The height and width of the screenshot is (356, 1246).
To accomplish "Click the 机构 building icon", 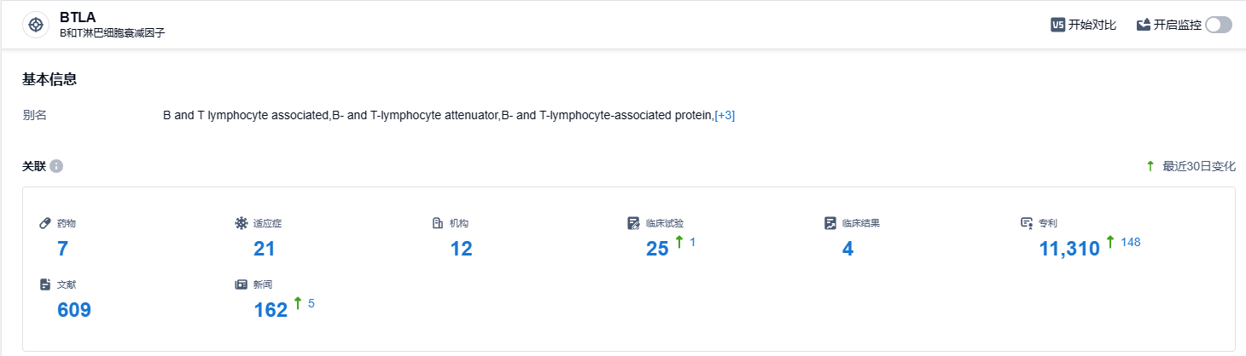I will coord(438,223).
